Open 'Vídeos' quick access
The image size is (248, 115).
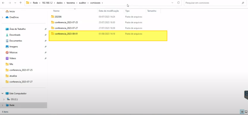pos(13,58)
